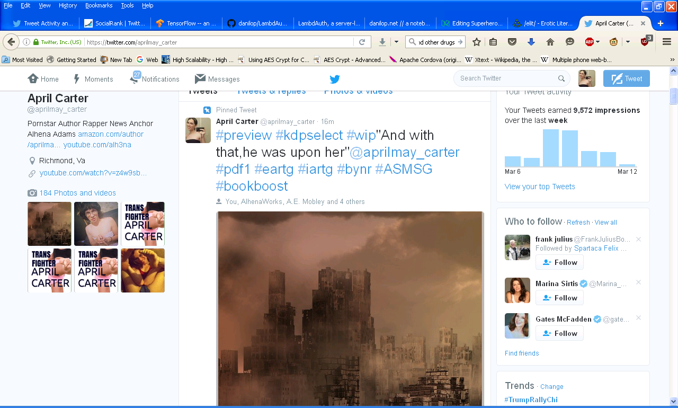Follow frank julius
The height and width of the screenshot is (408, 678).
559,262
